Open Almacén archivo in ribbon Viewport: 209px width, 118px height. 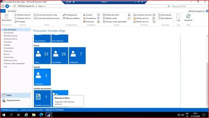pos(23,18)
